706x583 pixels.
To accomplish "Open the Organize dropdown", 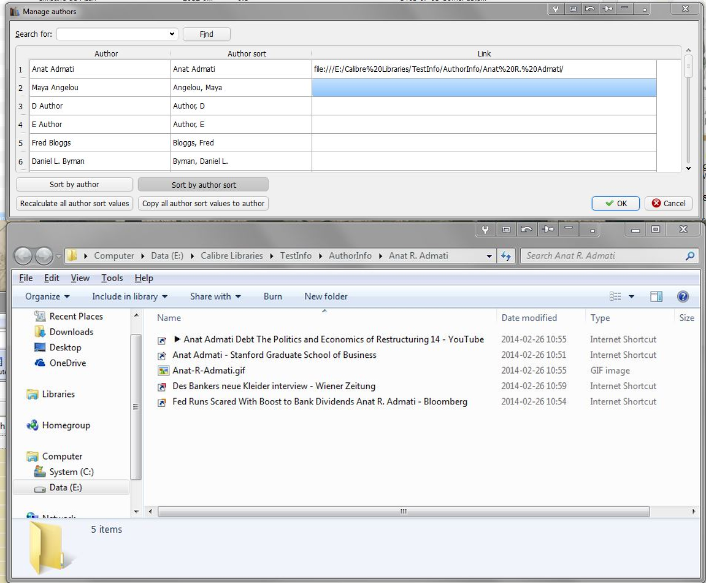I will click(47, 296).
